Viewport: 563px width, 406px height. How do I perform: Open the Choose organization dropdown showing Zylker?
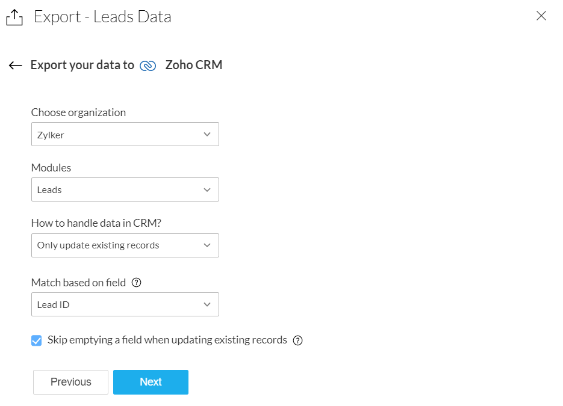click(114, 135)
